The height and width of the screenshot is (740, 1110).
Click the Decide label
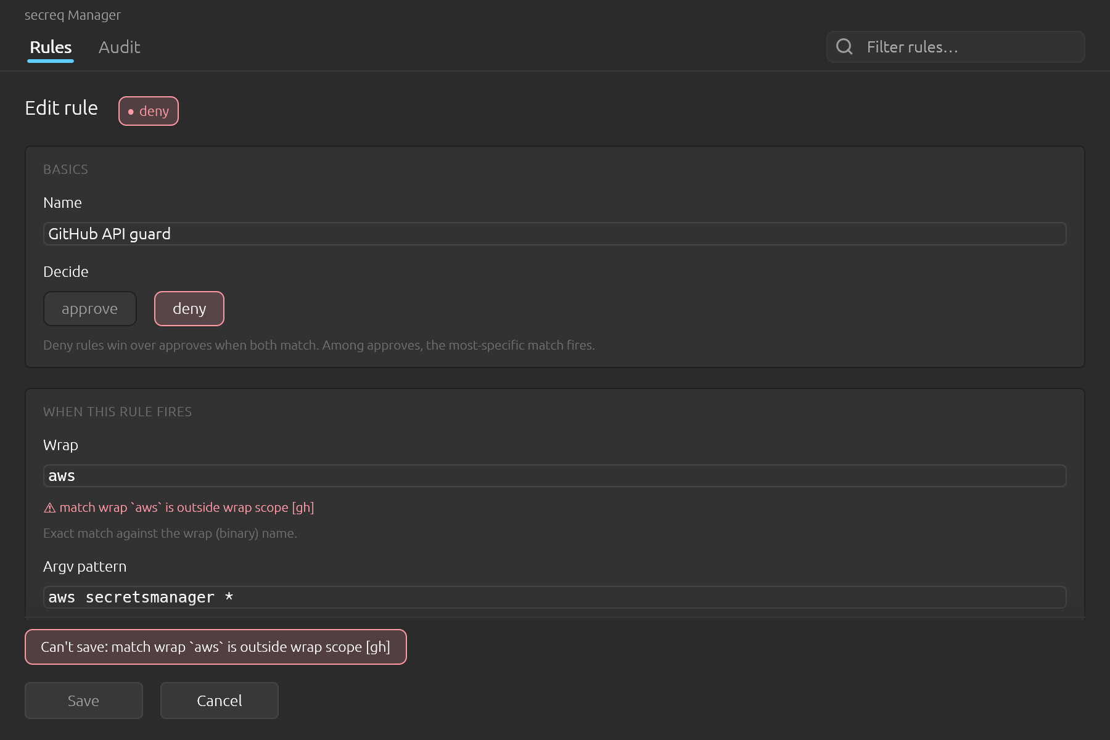pyautogui.click(x=66, y=272)
